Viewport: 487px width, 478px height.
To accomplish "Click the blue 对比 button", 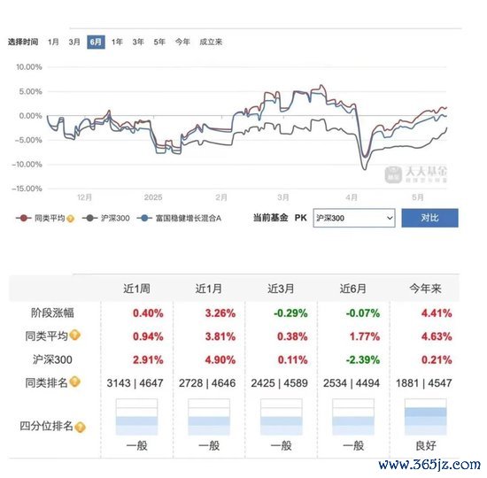I will click(x=429, y=218).
